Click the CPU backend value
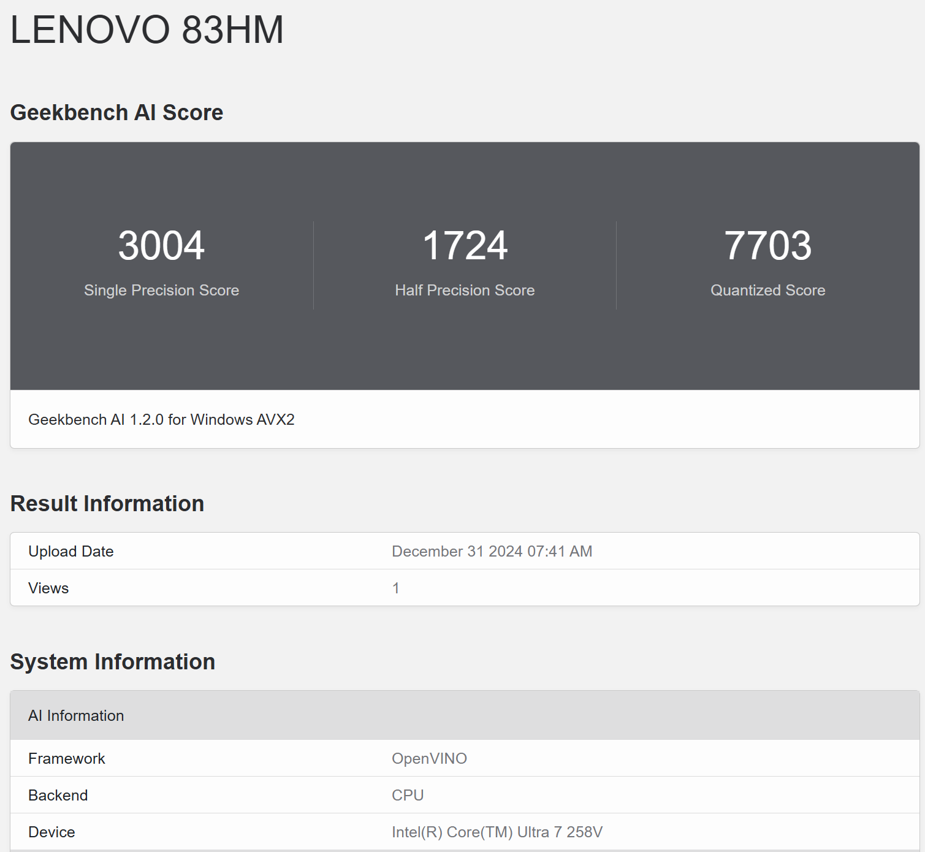The image size is (925, 852). (408, 795)
